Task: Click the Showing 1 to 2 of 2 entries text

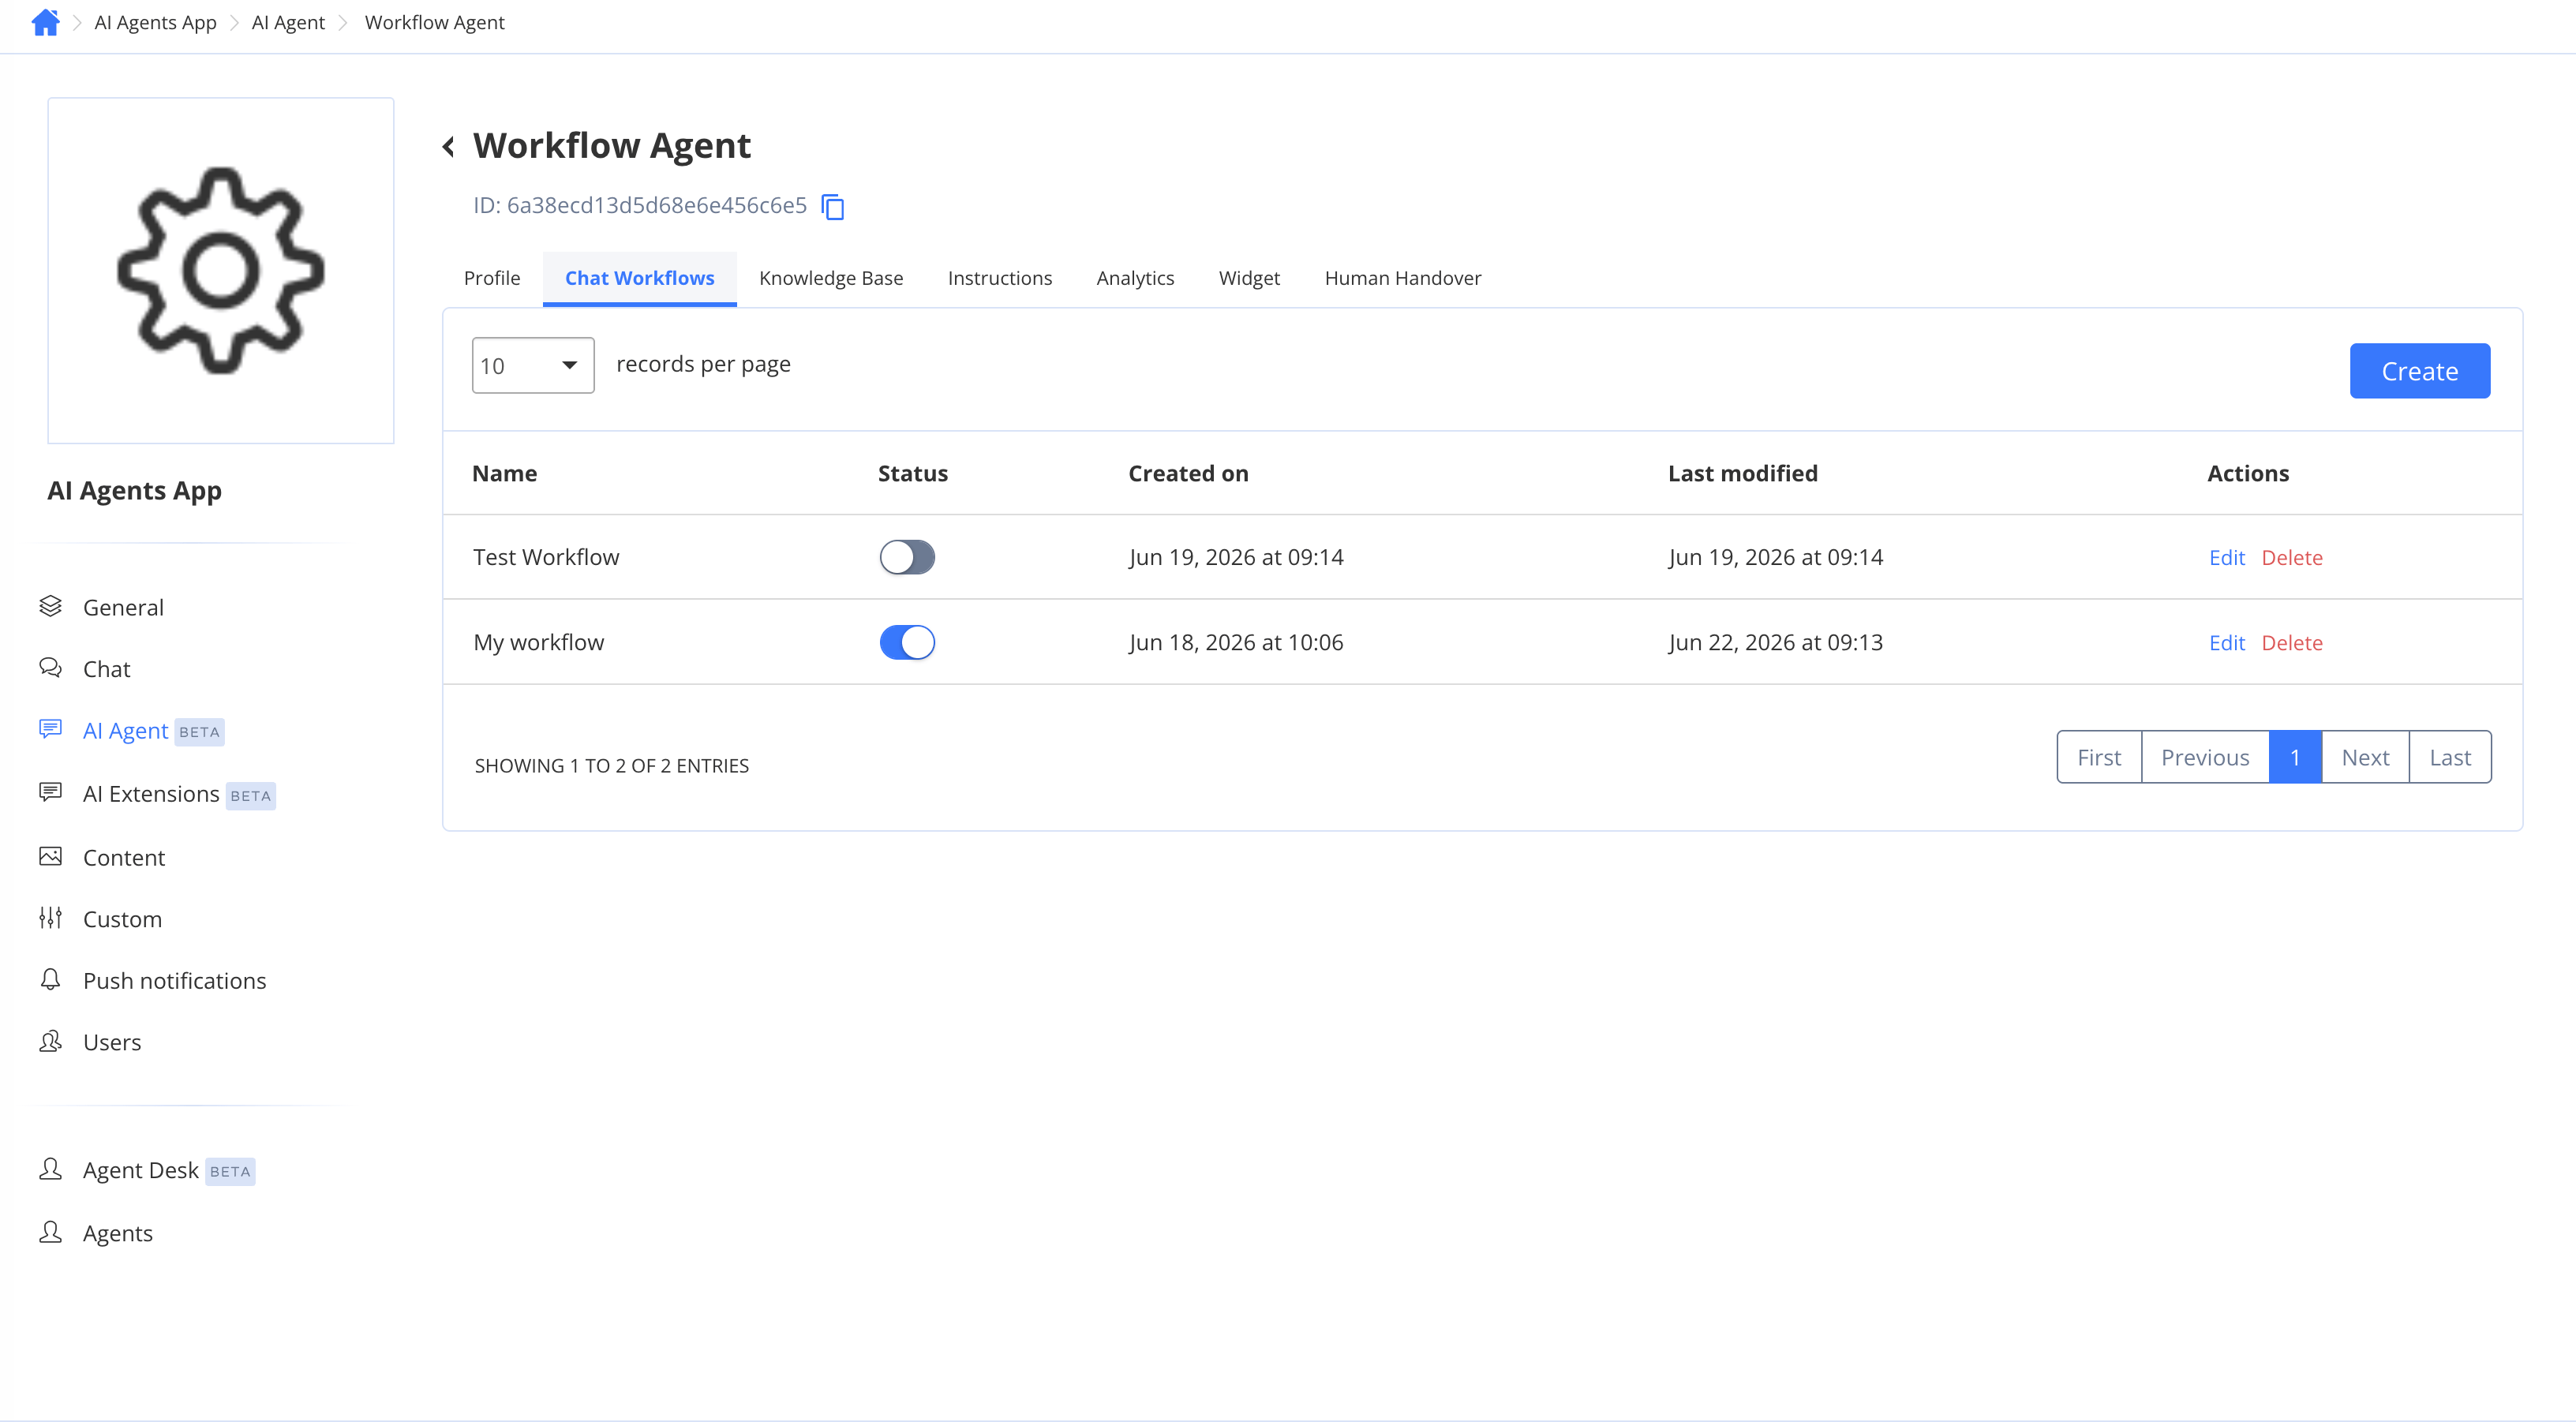Action: (x=612, y=765)
